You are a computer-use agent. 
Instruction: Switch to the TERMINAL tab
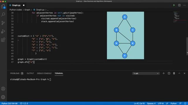pyautogui.click(x=59, y=73)
